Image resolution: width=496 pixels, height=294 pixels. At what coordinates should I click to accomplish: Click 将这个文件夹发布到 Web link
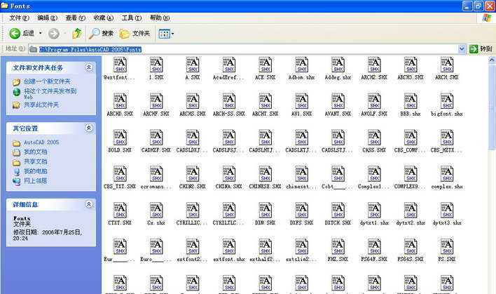(50, 93)
